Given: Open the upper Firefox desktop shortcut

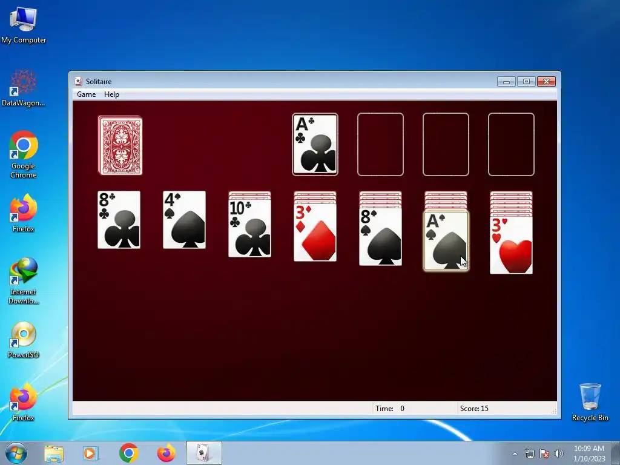Looking at the screenshot, I should point(24,213).
